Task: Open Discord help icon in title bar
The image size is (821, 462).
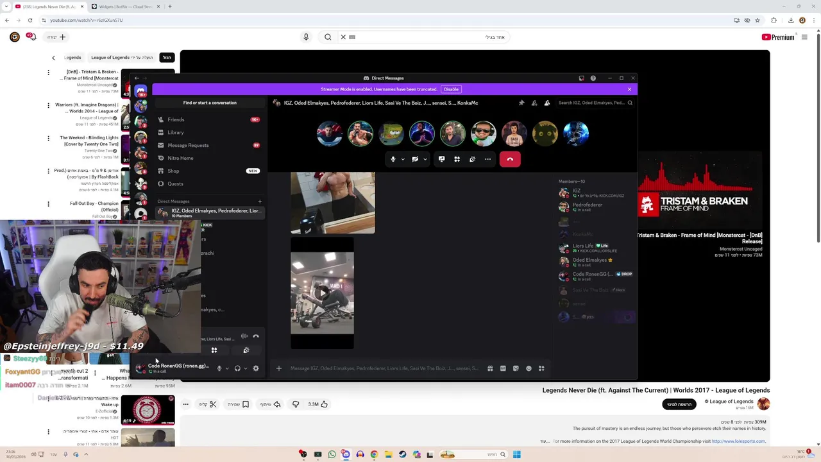Action: (593, 78)
